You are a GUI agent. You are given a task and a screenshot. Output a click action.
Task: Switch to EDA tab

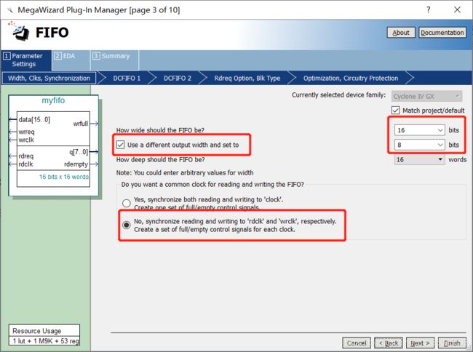(x=71, y=60)
